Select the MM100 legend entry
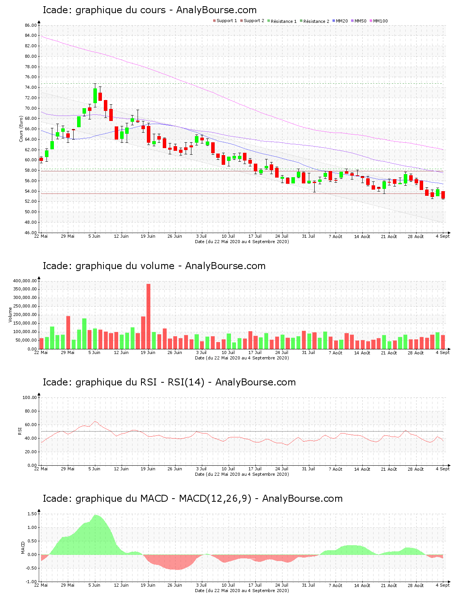The height and width of the screenshot is (601, 465). coord(379,21)
